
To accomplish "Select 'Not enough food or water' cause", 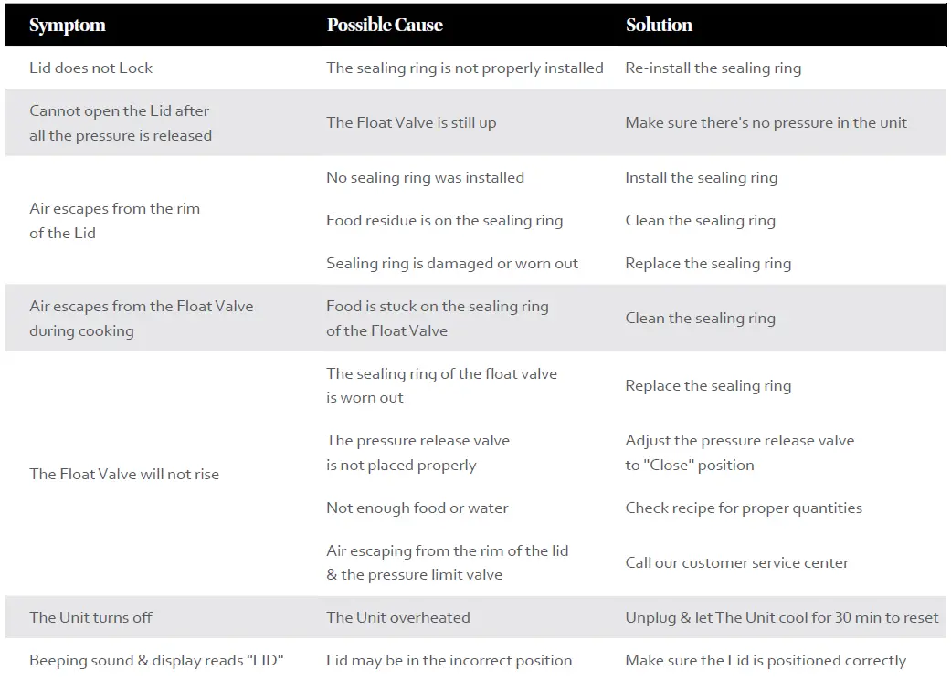I will click(417, 508).
